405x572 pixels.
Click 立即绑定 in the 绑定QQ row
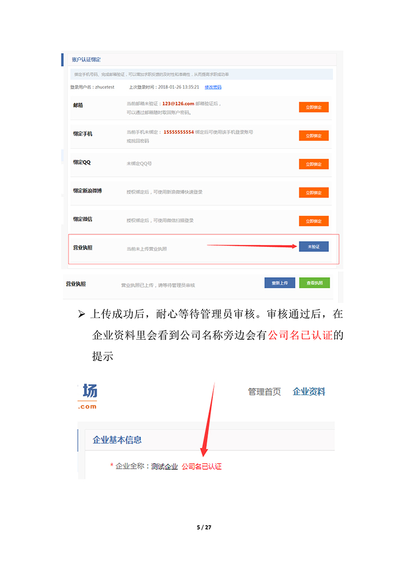click(314, 164)
